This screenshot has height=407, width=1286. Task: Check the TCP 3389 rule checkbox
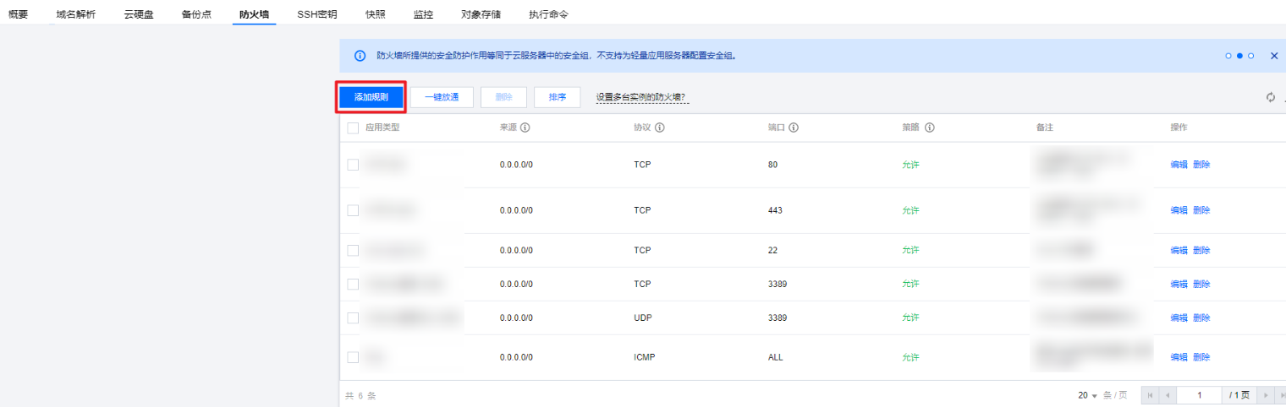click(x=353, y=284)
